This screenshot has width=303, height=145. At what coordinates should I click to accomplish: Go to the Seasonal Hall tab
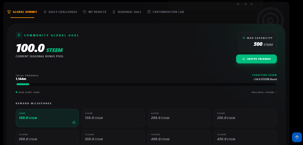tap(127, 12)
